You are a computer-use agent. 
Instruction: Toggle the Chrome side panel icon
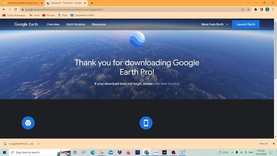(x=261, y=10)
